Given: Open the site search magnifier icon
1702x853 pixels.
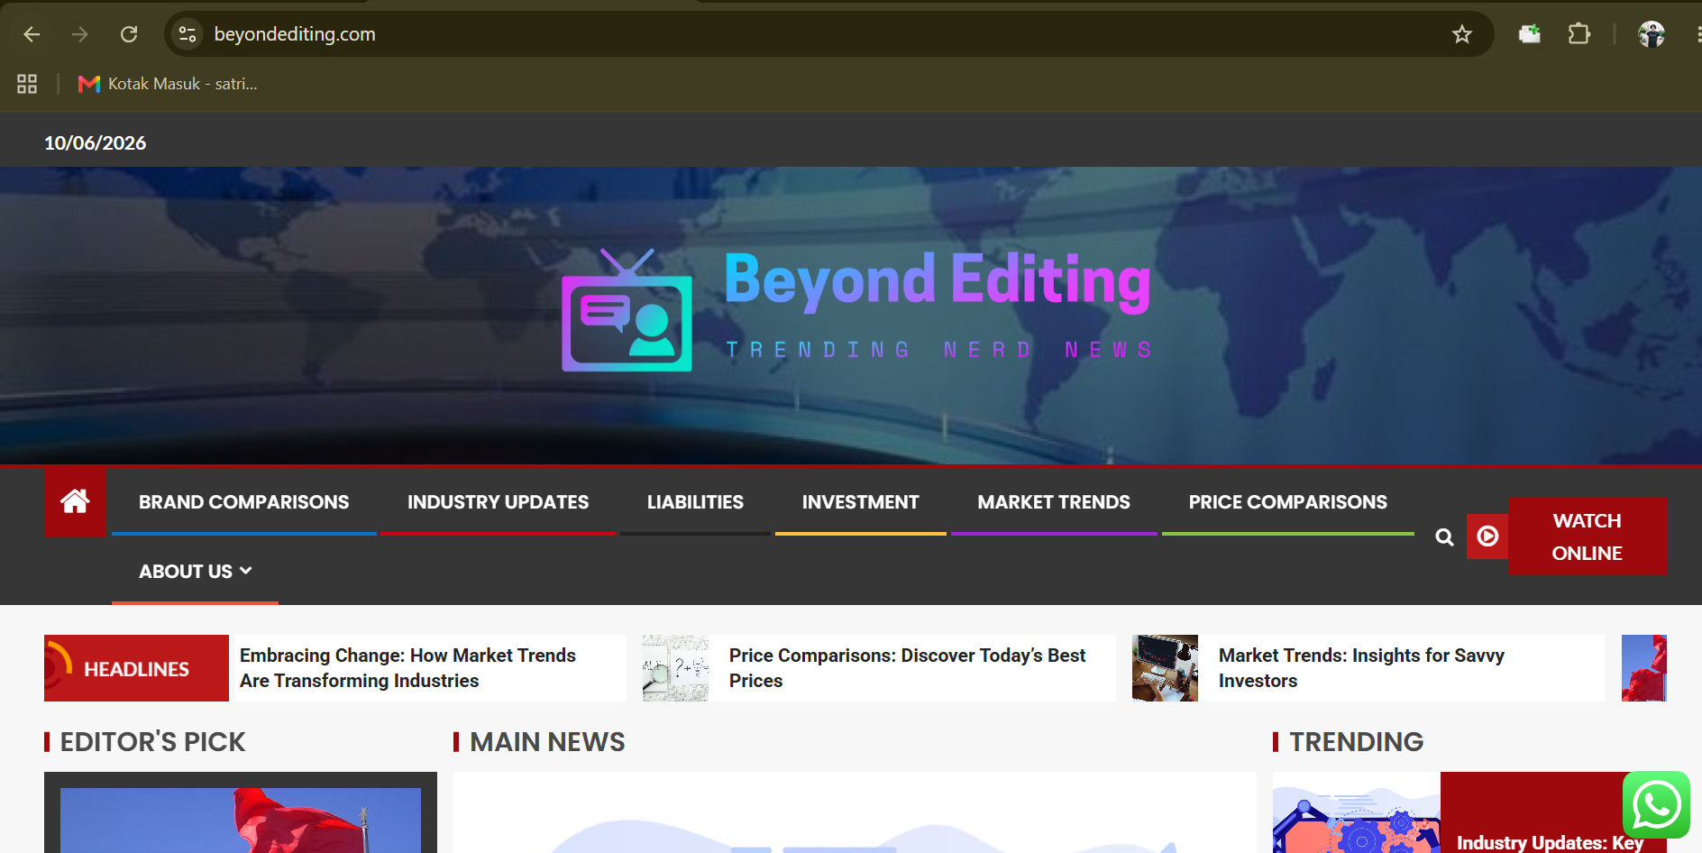Looking at the screenshot, I should pyautogui.click(x=1444, y=537).
